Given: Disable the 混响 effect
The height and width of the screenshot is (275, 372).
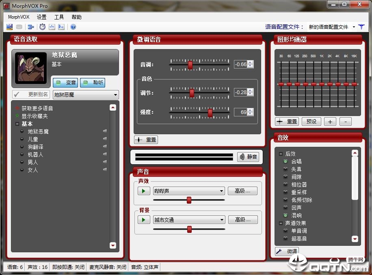Looking at the screenshot, I should (x=285, y=215).
